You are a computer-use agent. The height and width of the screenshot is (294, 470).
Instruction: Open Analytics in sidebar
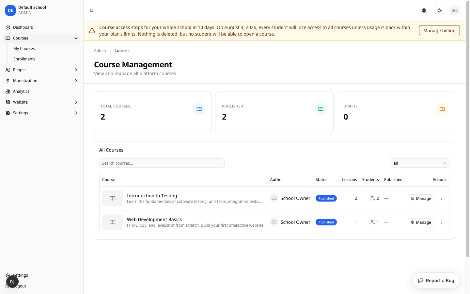click(42, 91)
